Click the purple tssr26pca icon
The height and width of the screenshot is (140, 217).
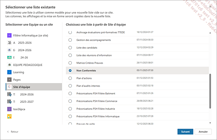9,109
